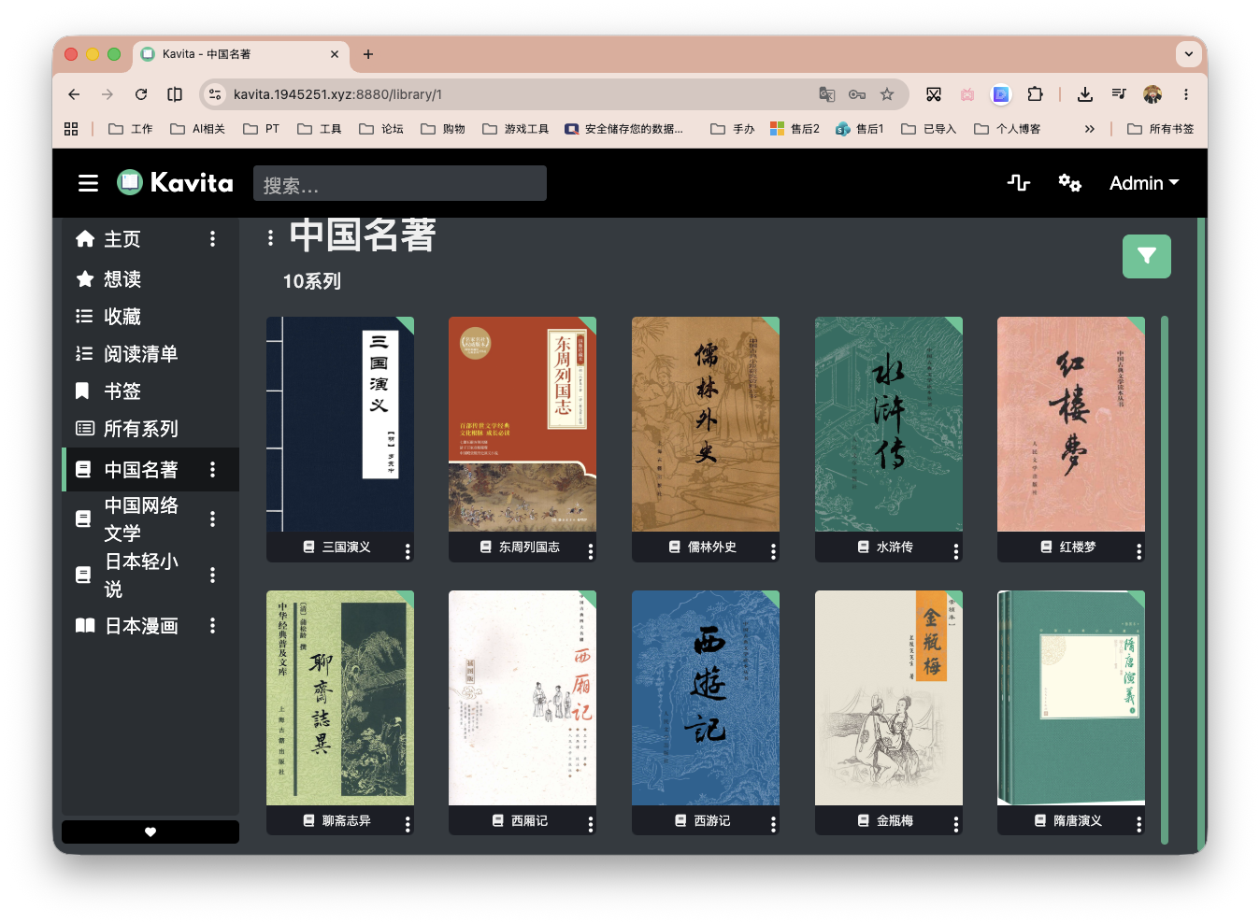
Task: Open the 工作 bookmarks folder
Action: pos(131,129)
